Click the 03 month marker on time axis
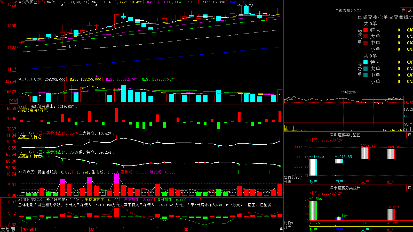 pyautogui.click(x=187, y=229)
